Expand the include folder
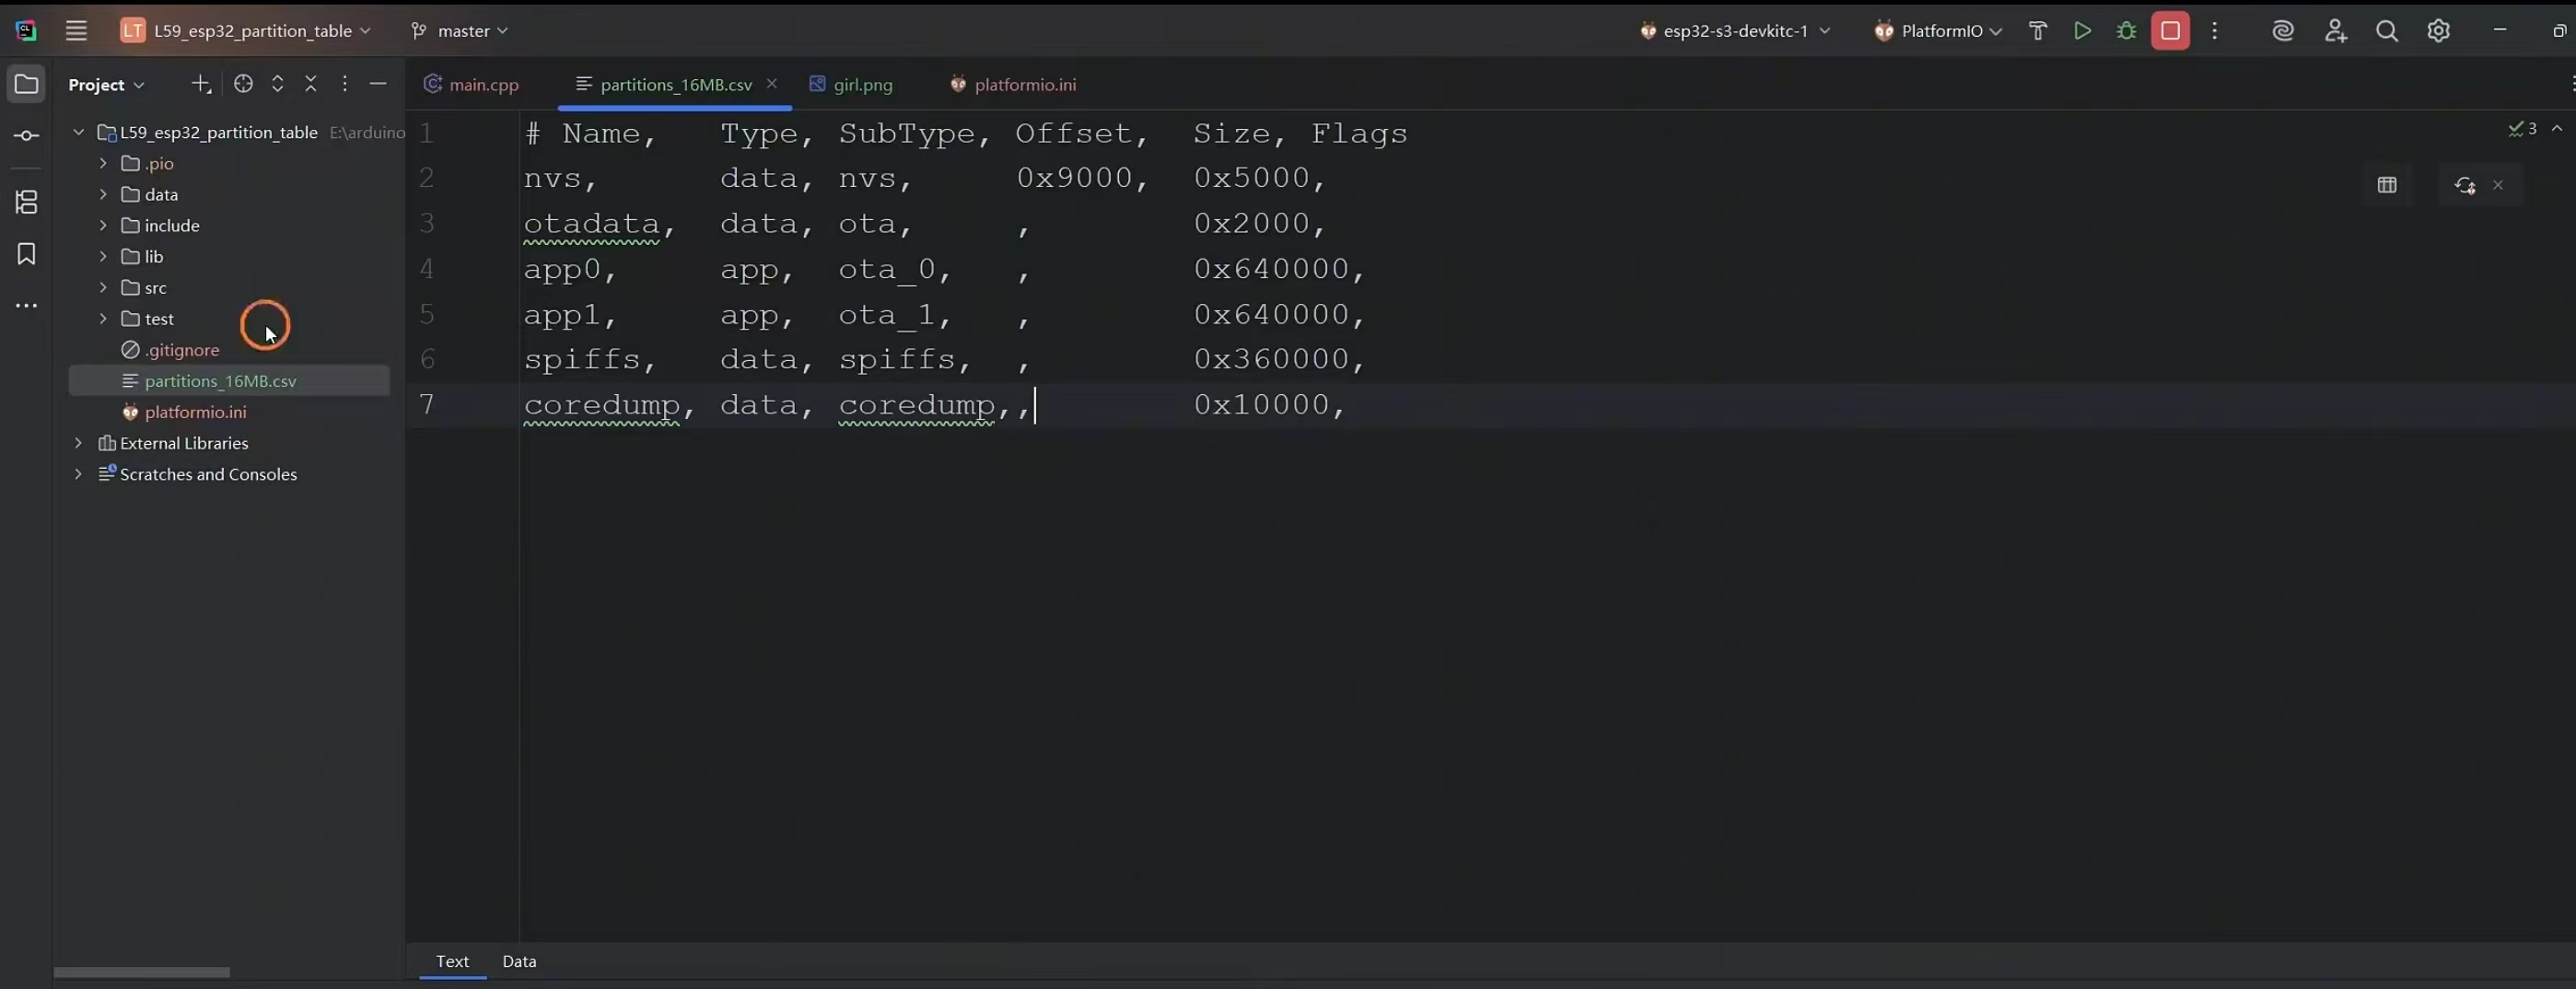The width and height of the screenshot is (2576, 989). point(103,225)
